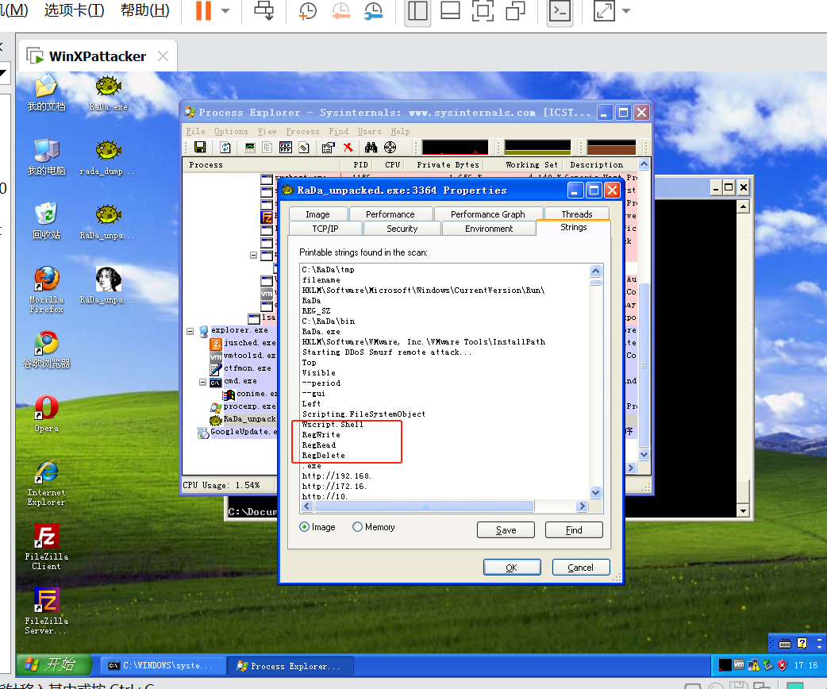Viewport: 827px width, 689px height.
Task: Switch to the Security tab
Action: click(402, 229)
